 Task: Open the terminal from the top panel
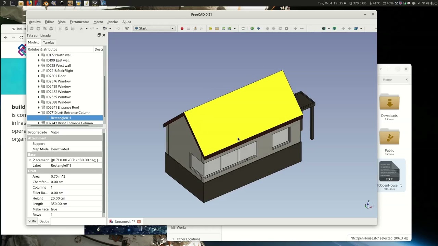pyautogui.click(x=13, y=3)
